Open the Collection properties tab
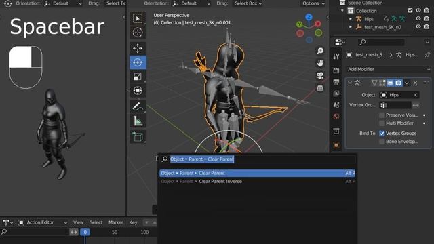434x244 pixels. (336, 131)
